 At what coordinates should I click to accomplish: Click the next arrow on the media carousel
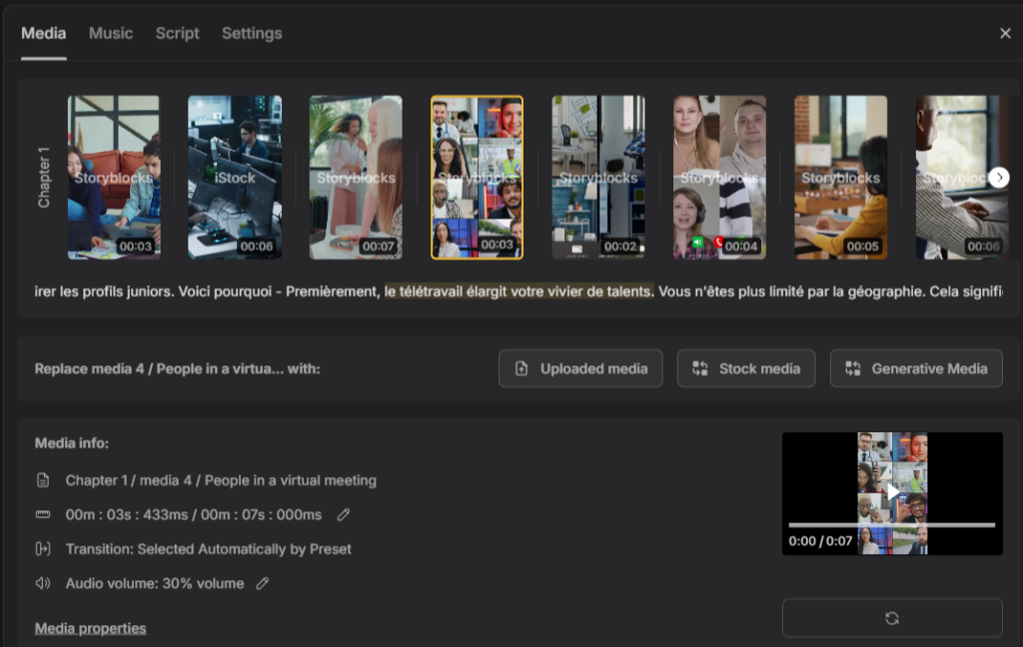(999, 178)
